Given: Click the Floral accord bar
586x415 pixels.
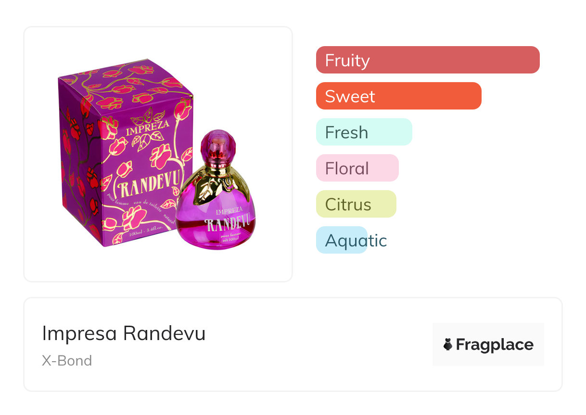Looking at the screenshot, I should coord(357,168).
